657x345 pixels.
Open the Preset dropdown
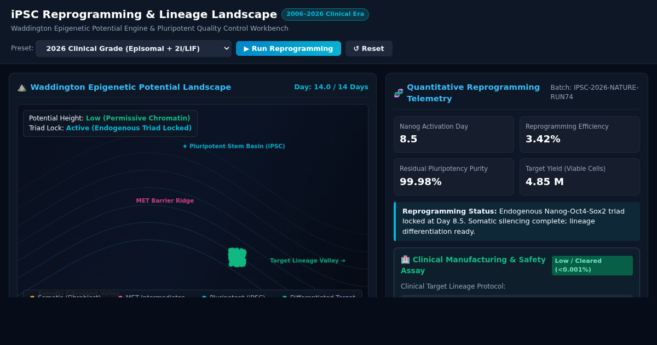(x=134, y=48)
